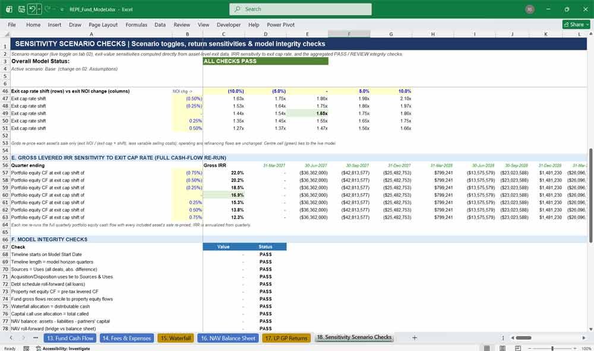Select column F header
The height and width of the screenshot is (351, 594).
click(349, 34)
